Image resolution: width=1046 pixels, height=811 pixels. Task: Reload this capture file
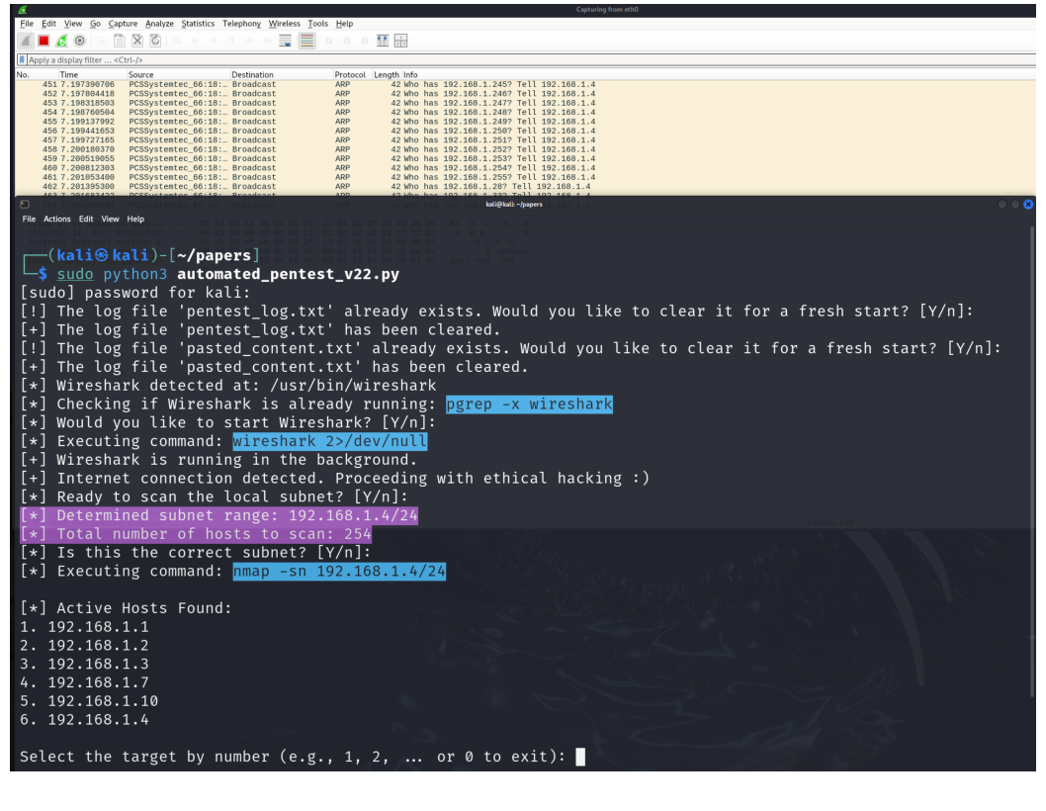click(155, 40)
